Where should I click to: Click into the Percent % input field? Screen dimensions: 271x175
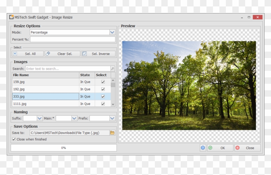(73, 39)
